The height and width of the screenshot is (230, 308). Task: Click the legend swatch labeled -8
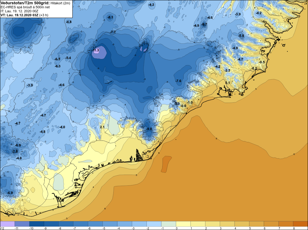point(66,224)
